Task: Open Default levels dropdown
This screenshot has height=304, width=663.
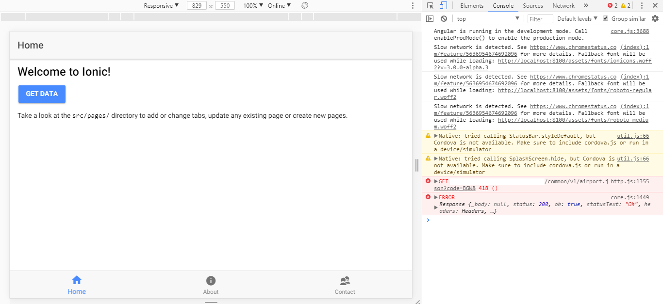Action: pos(577,18)
